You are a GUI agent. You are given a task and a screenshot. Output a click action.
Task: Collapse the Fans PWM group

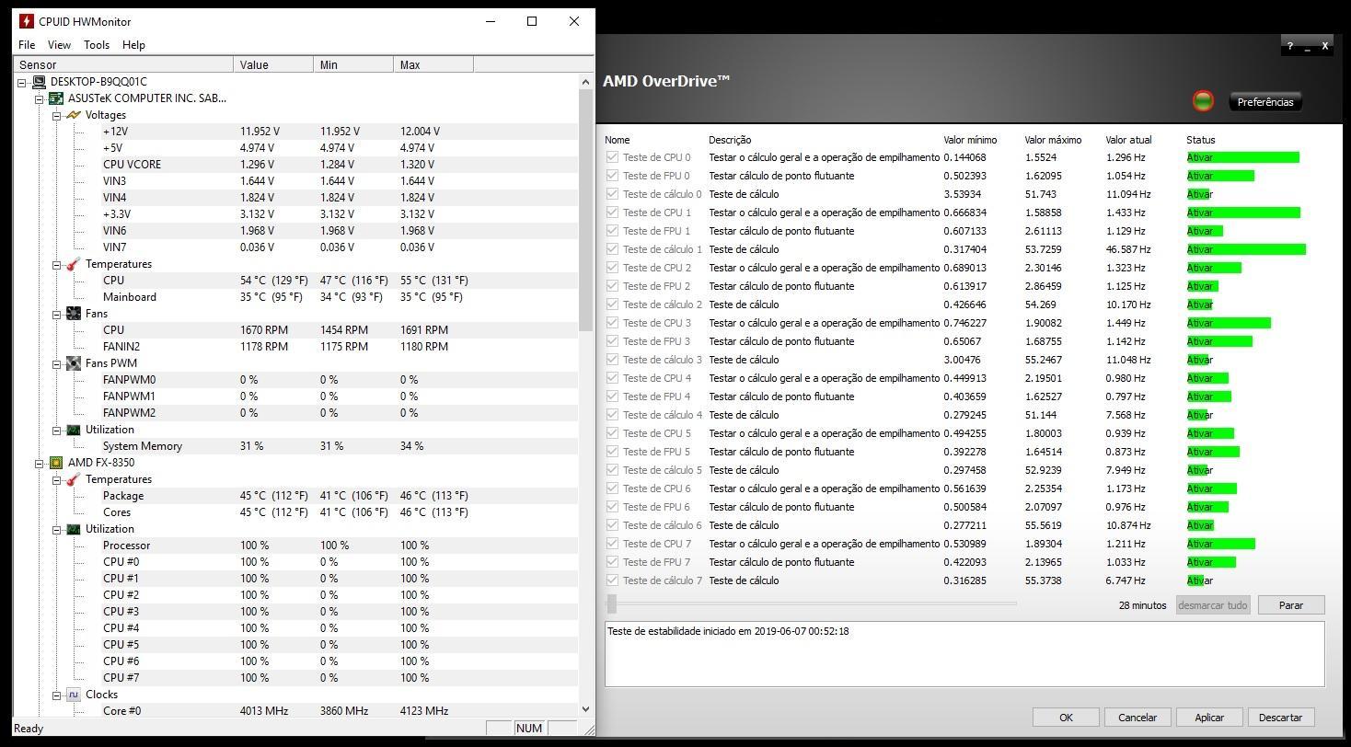(x=57, y=363)
